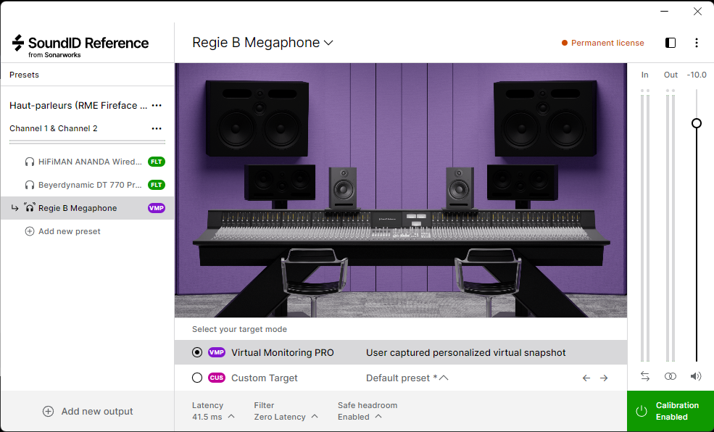Viewport: 714px width, 432px height.
Task: Click the CUS badge beside Custom Target
Action: point(217,378)
